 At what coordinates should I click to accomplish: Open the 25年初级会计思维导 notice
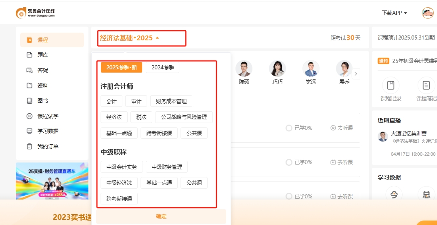coord(414,61)
